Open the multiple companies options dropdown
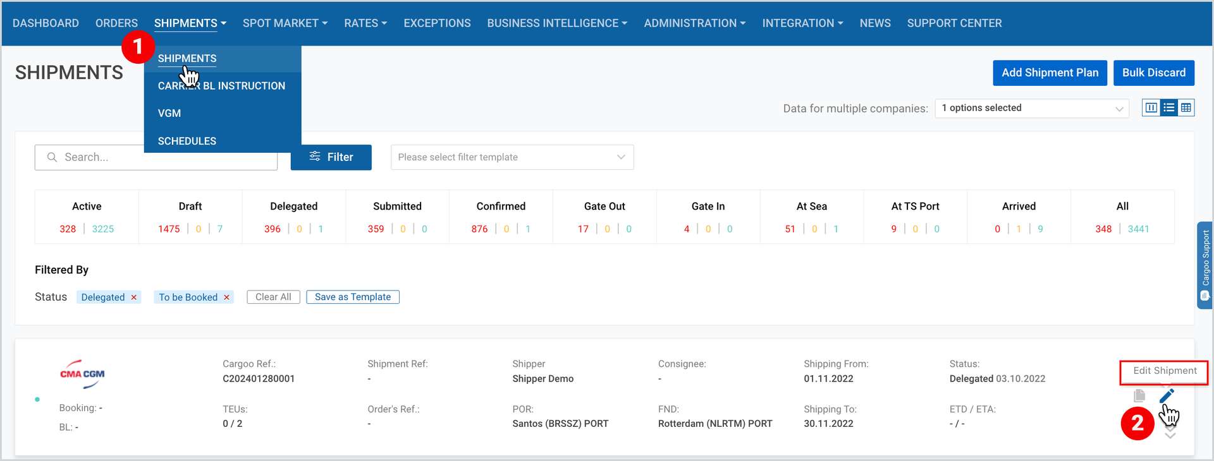This screenshot has width=1214, height=461. pos(1032,108)
